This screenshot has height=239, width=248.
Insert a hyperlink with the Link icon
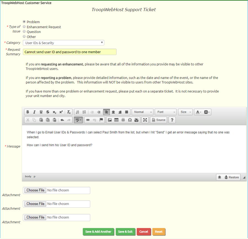(x=88, y=120)
